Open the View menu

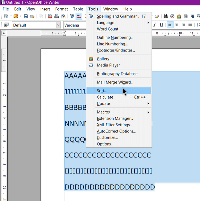pyautogui.click(x=31, y=9)
